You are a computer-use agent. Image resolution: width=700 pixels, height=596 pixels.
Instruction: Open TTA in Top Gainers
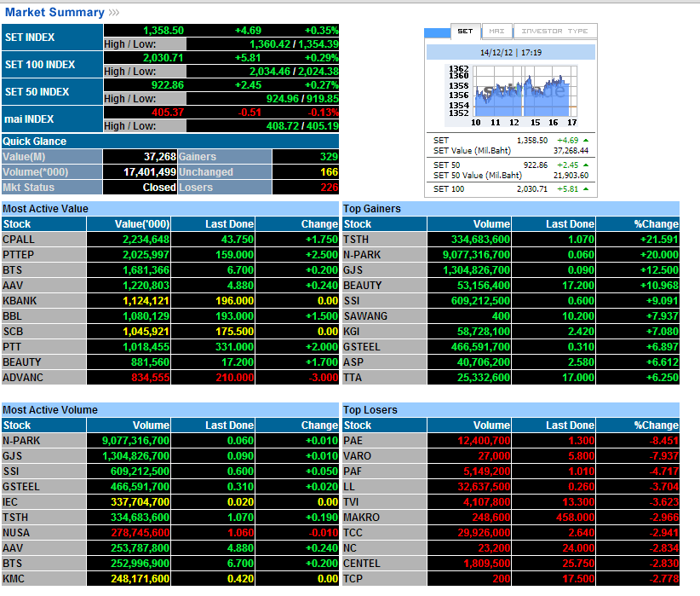pyautogui.click(x=353, y=378)
